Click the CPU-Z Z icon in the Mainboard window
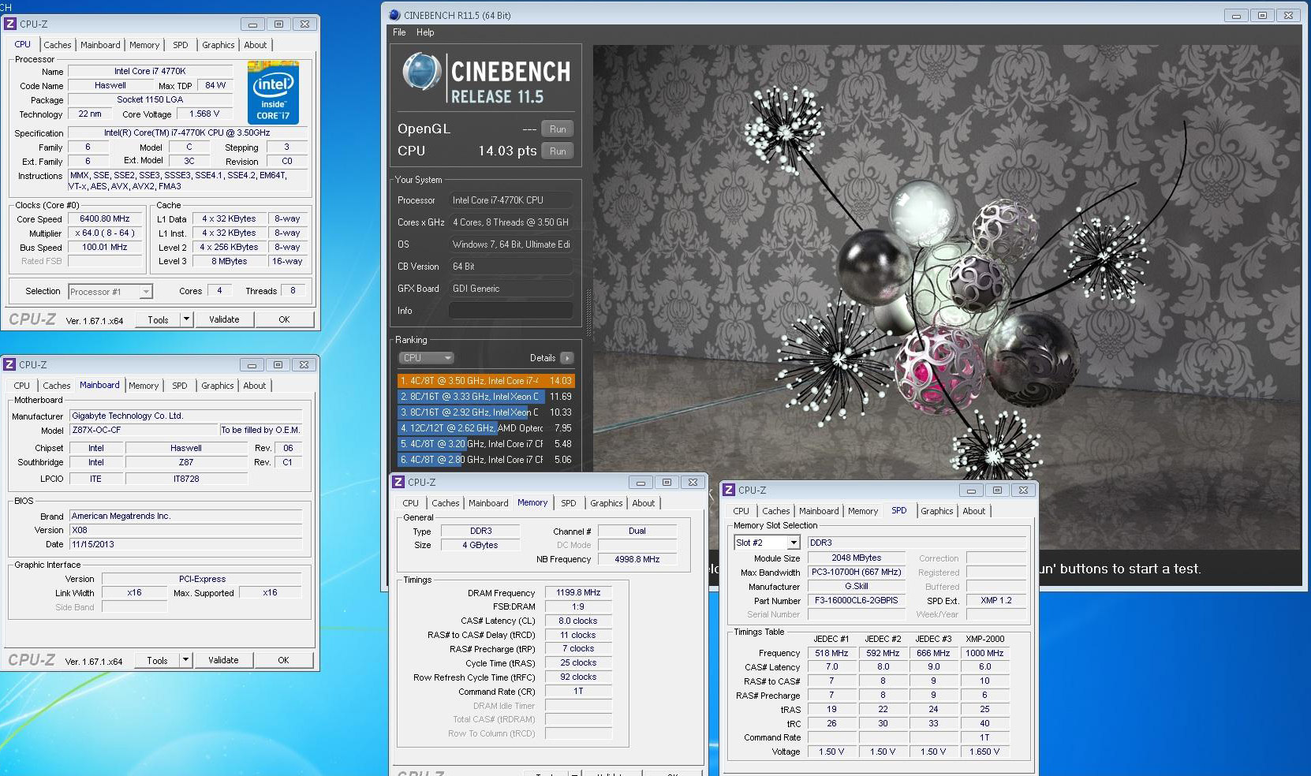 (10, 364)
